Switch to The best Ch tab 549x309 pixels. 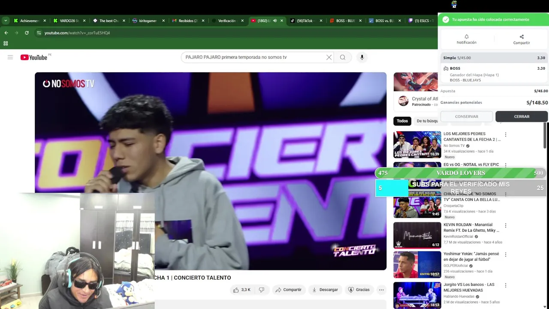tap(109, 21)
